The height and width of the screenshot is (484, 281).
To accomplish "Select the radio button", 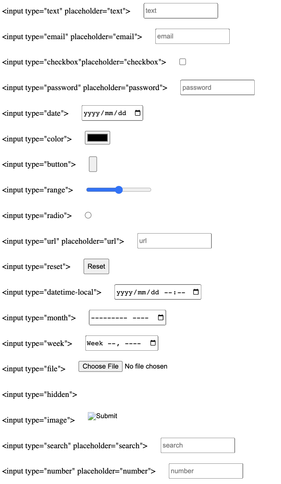I will click(x=88, y=215).
